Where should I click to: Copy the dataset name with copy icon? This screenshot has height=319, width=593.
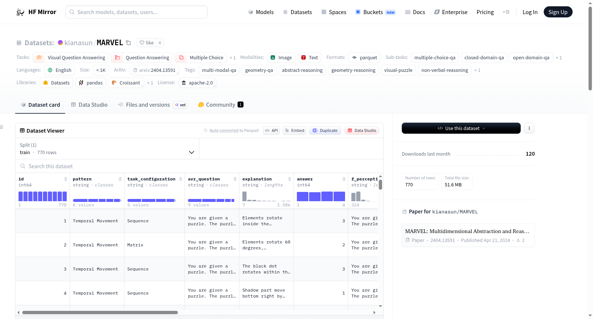pos(128,43)
